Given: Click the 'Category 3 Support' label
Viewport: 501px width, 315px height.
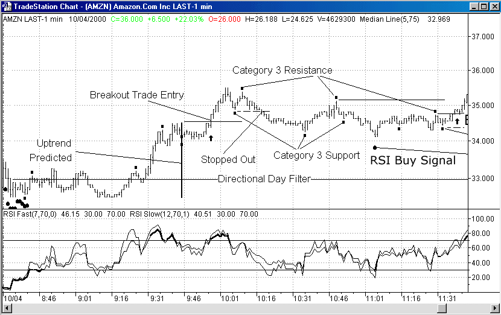Looking at the screenshot, I should 316,155.
